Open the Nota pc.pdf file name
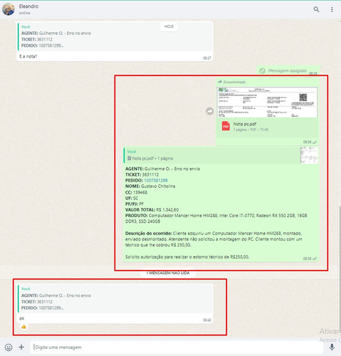This screenshot has width=341, height=356. pos(245,124)
